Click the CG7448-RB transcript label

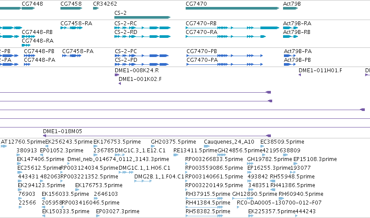(37, 32)
